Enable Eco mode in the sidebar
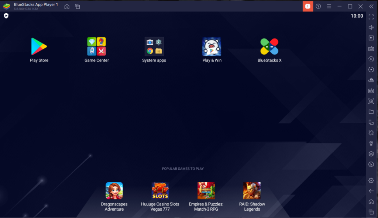 pyautogui.click(x=371, y=164)
